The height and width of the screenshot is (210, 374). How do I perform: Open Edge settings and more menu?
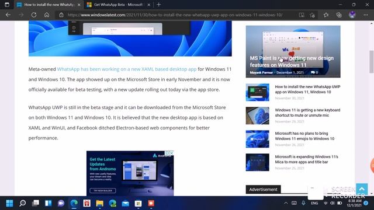[x=366, y=15]
